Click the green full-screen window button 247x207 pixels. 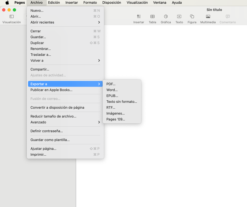[x=14, y=10]
